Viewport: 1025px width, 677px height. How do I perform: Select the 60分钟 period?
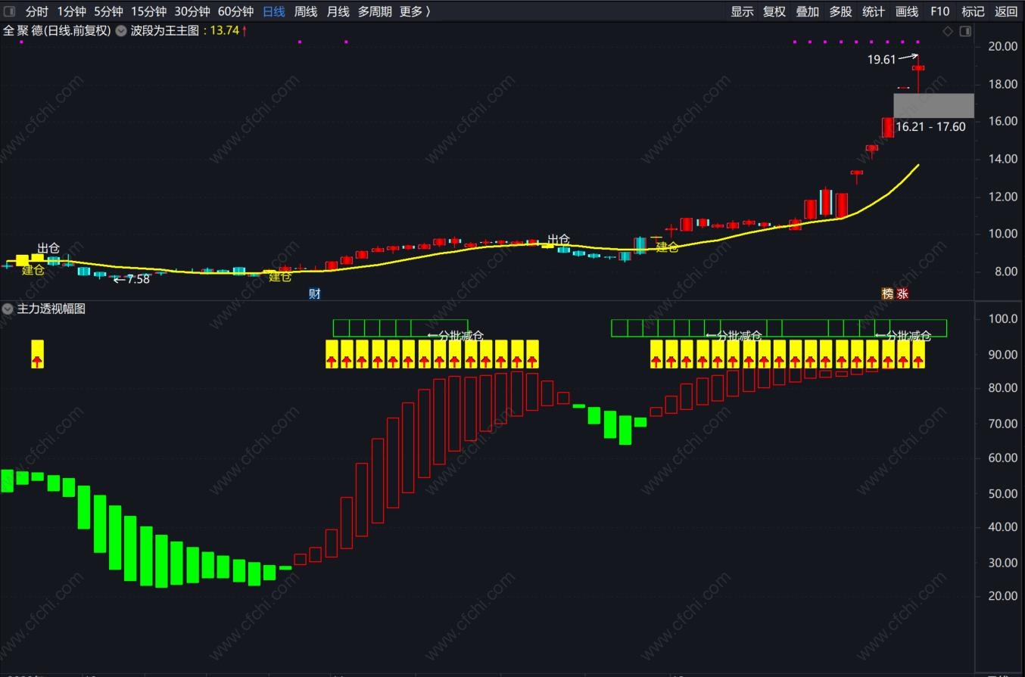click(235, 11)
